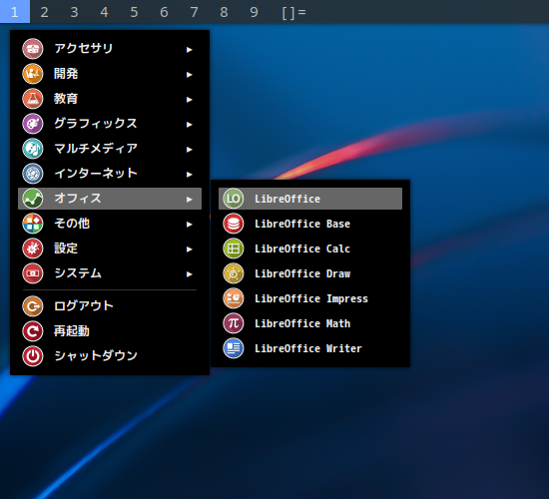Screen dimensions: 549x499
Task: Click the グラフィックス palette icon
Action: click(33, 124)
